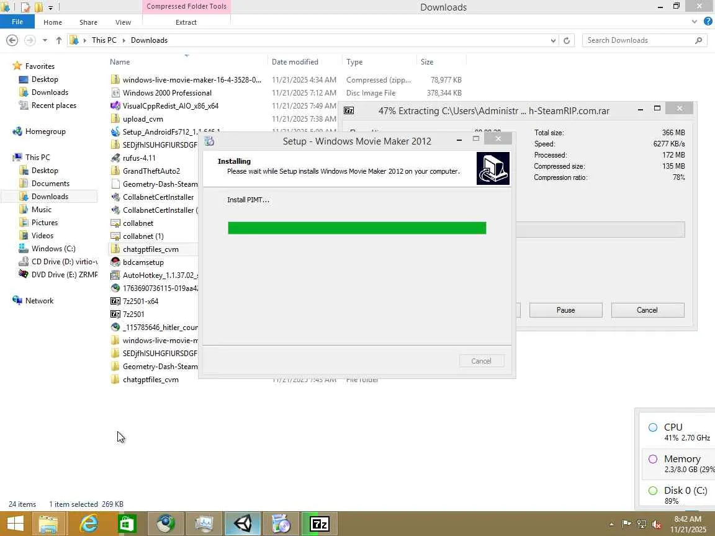Select the CPU performance item
The width and height of the screenshot is (715, 536).
(678, 432)
